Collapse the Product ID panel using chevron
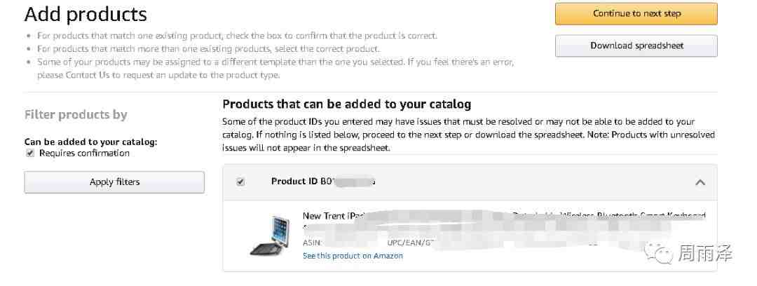Image resolution: width=757 pixels, height=286 pixels. pyautogui.click(x=700, y=183)
